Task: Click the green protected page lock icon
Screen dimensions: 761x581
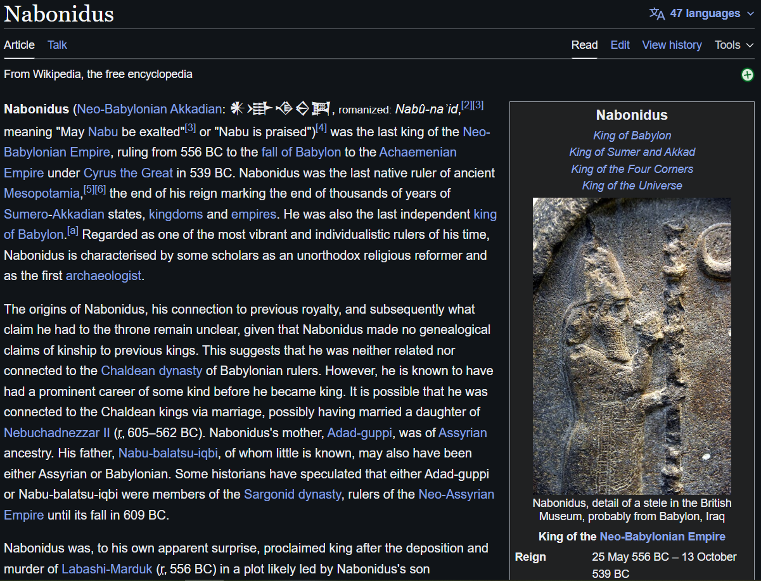Action: pyautogui.click(x=748, y=75)
